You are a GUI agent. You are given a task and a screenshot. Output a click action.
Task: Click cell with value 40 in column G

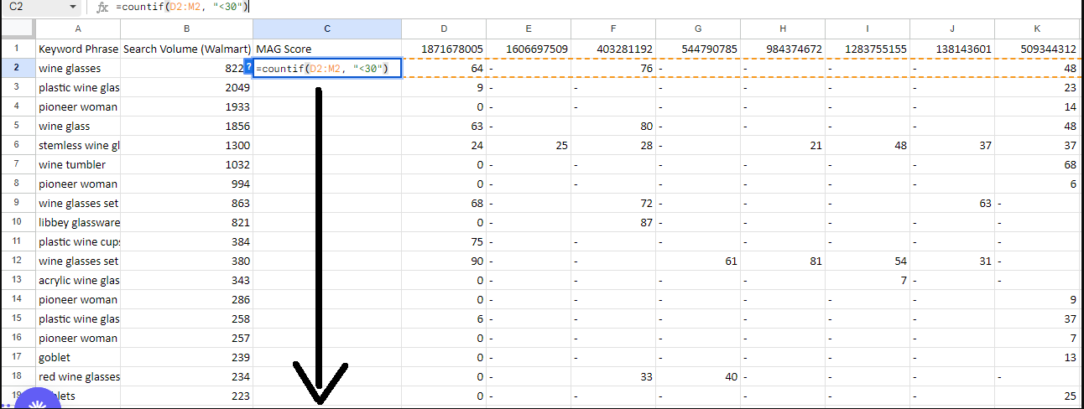tap(698, 376)
